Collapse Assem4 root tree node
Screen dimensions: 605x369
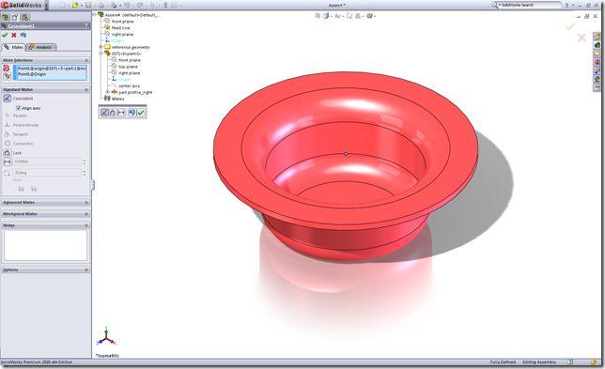pos(94,15)
